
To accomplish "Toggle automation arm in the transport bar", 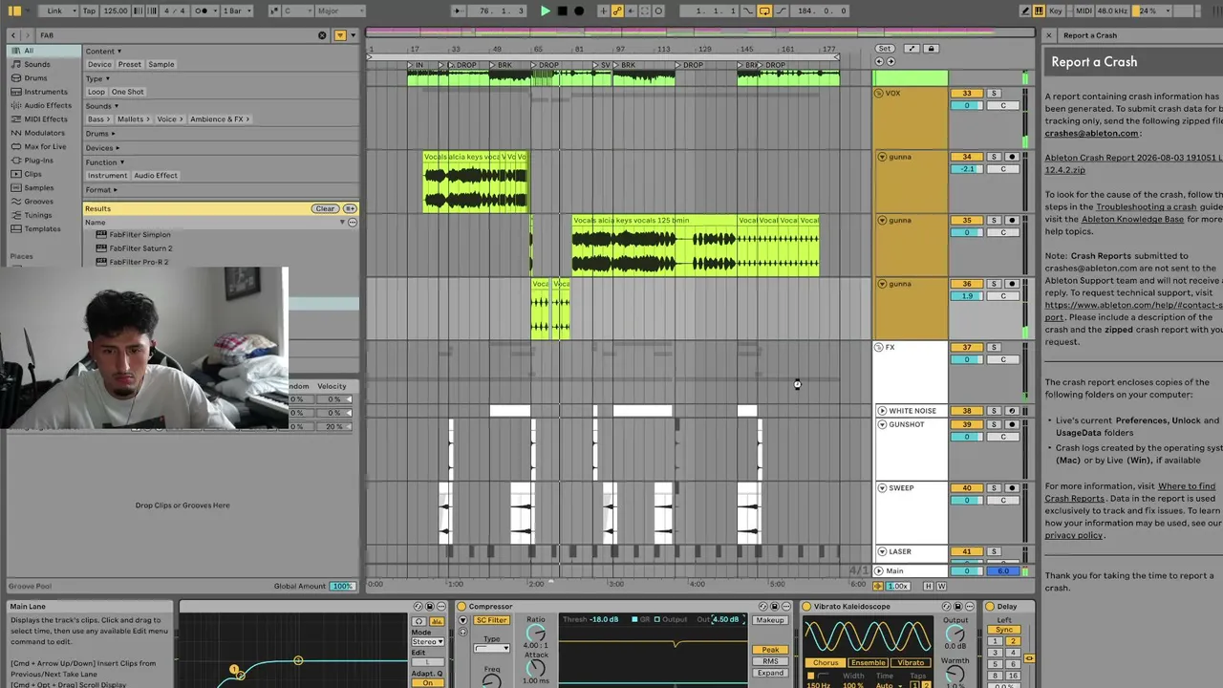I will pyautogui.click(x=618, y=11).
